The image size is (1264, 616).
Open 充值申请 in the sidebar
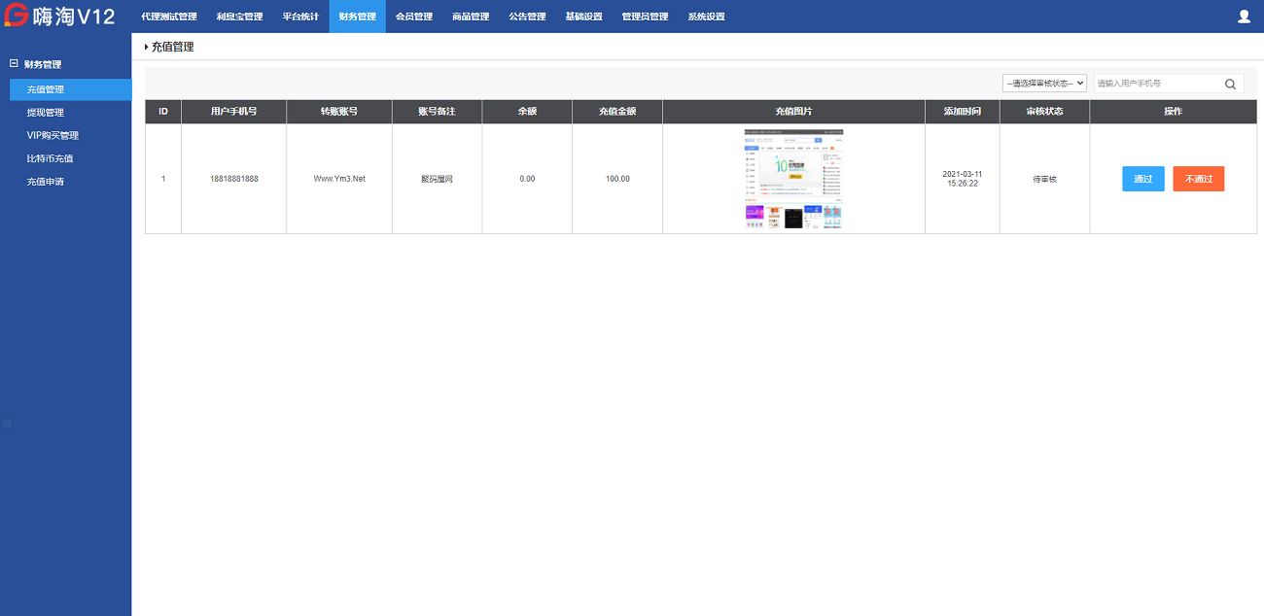tap(46, 182)
